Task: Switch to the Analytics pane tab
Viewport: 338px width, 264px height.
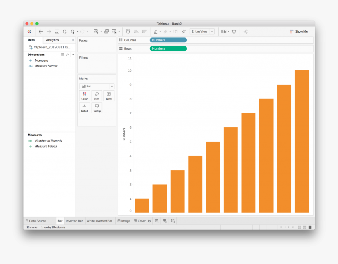Action: pos(52,40)
